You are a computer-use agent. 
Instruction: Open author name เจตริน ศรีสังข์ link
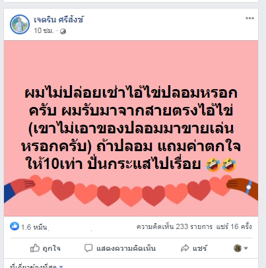59,20
